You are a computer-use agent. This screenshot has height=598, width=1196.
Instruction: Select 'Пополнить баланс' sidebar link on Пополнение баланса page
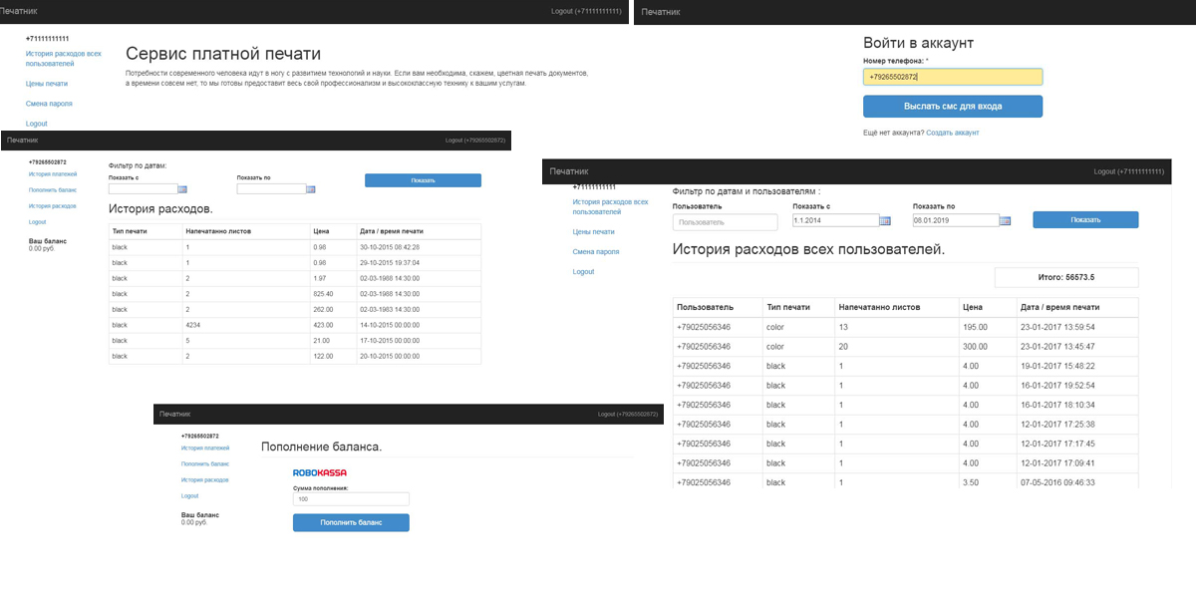coord(205,463)
